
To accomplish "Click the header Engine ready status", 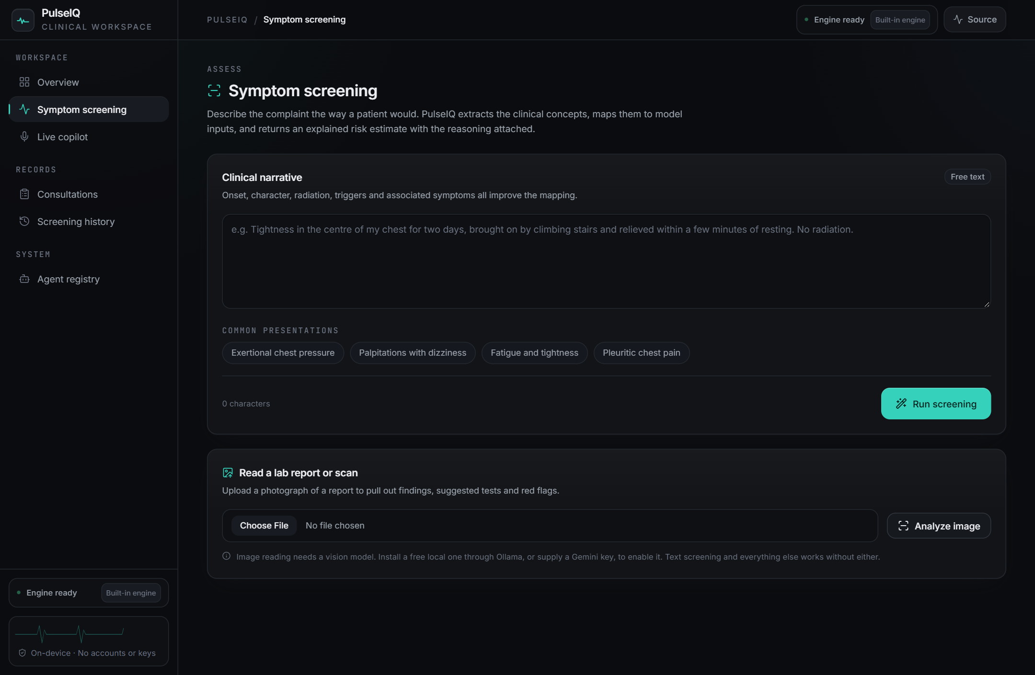I will point(839,20).
